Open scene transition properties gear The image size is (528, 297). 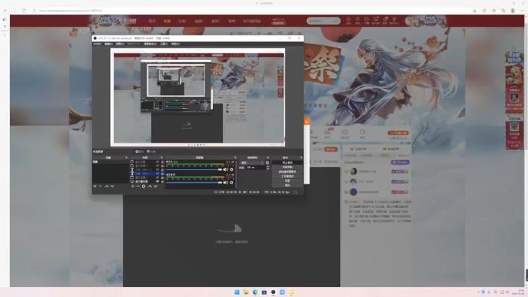coord(267,162)
